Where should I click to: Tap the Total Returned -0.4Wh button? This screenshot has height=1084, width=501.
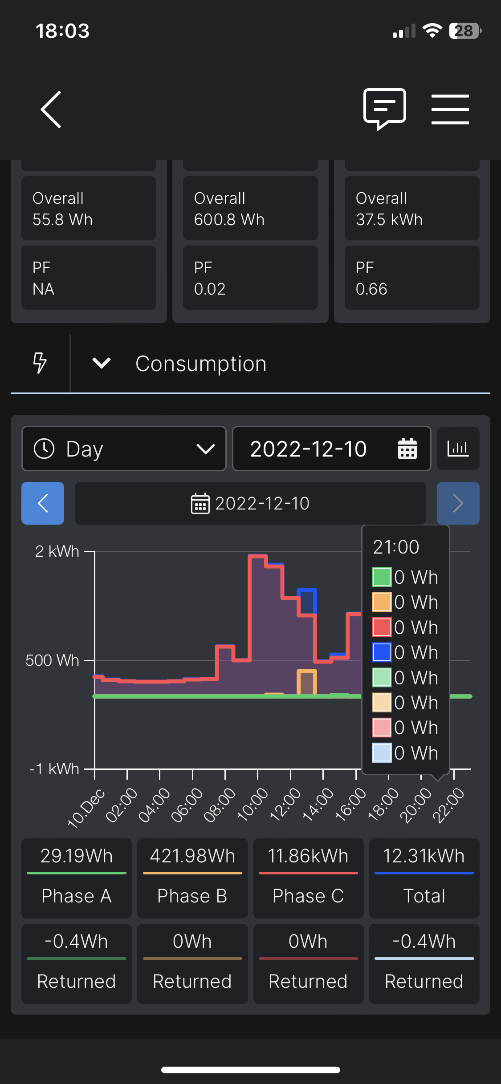(424, 963)
